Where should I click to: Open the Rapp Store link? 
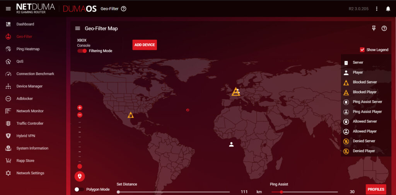click(x=25, y=161)
